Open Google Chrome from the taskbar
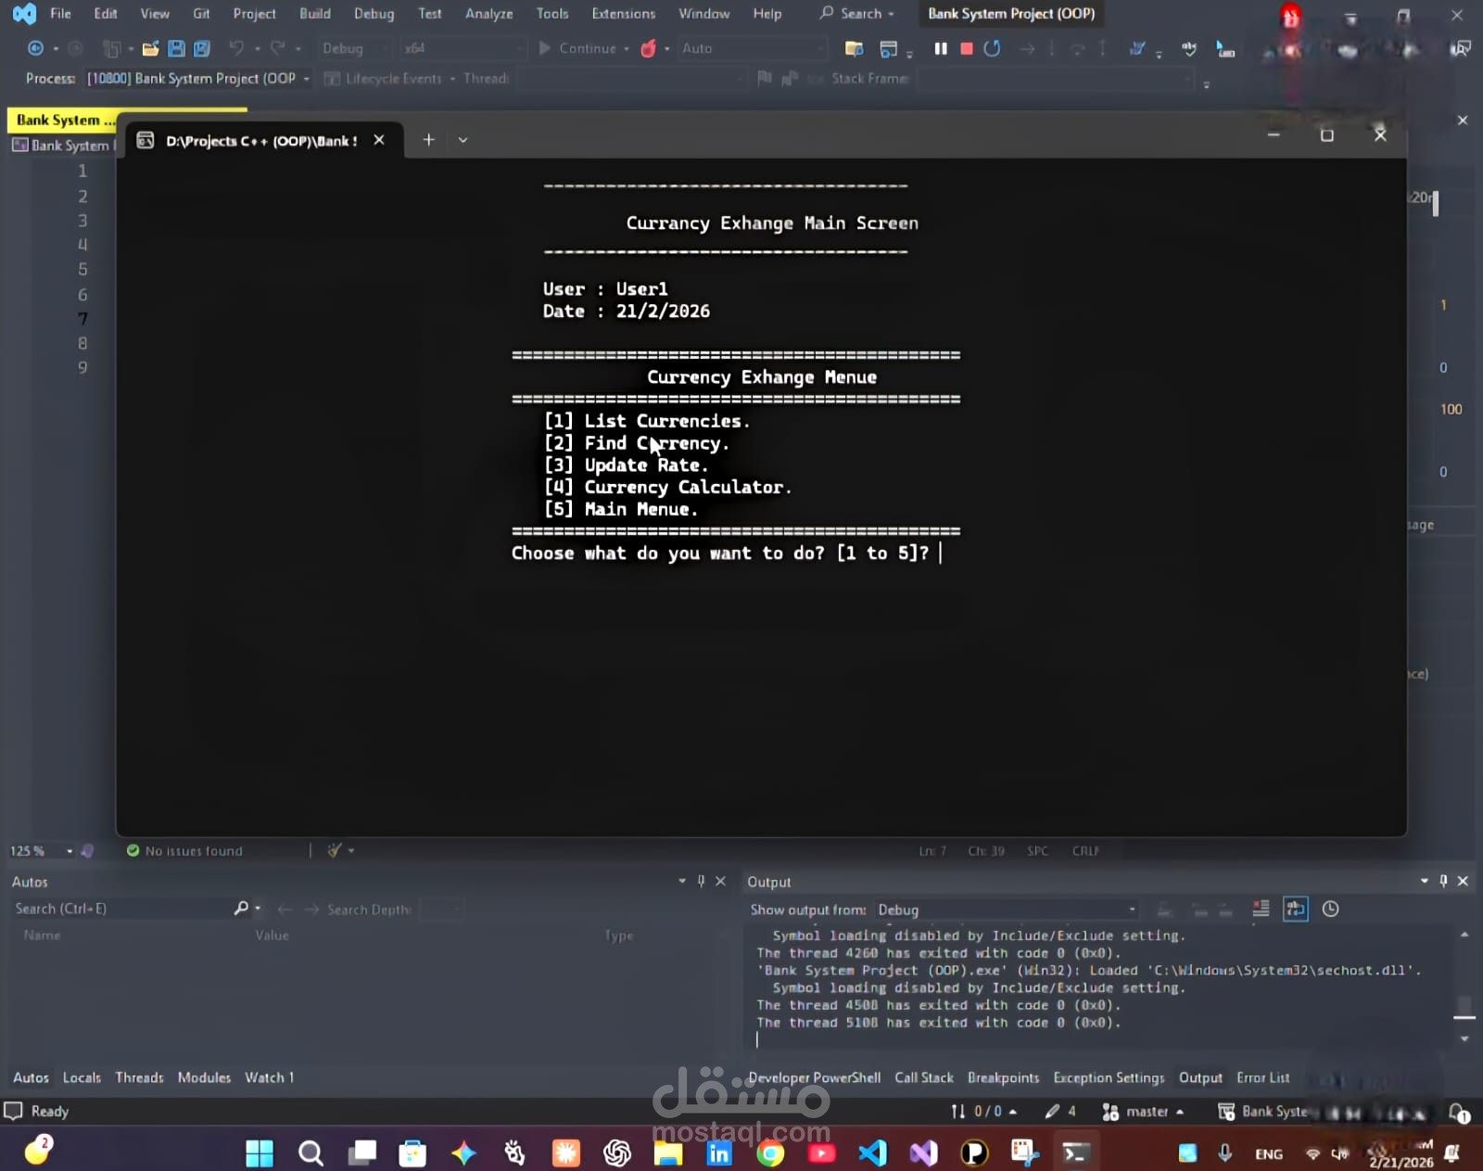 click(769, 1152)
